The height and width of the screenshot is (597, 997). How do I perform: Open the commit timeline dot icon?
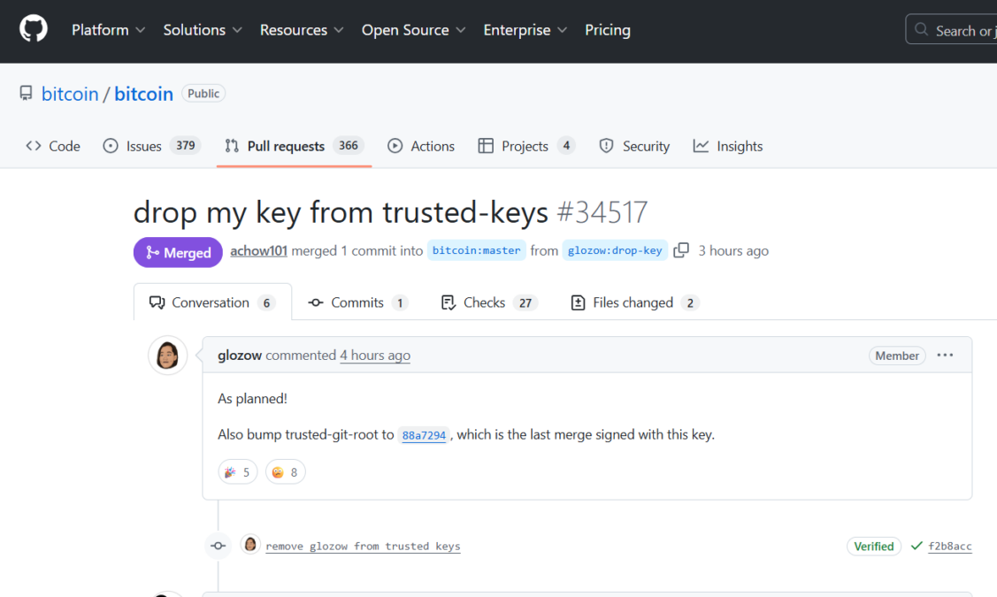pyautogui.click(x=219, y=546)
